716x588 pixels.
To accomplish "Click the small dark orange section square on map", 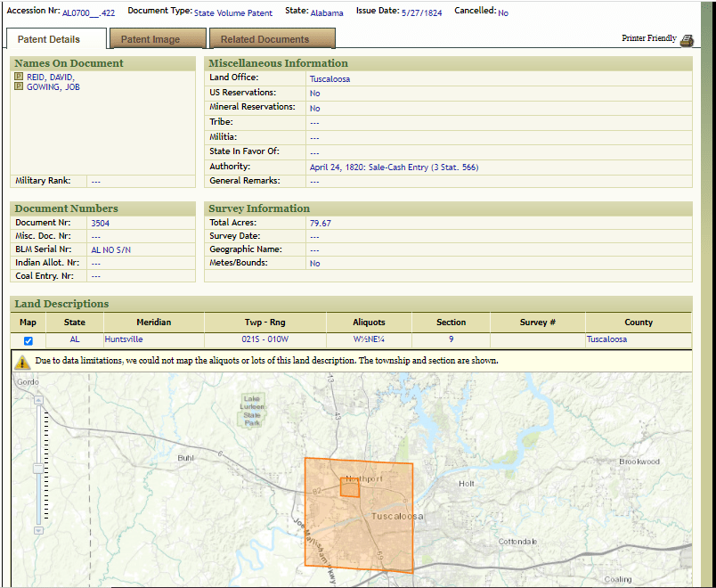I will 350,488.
